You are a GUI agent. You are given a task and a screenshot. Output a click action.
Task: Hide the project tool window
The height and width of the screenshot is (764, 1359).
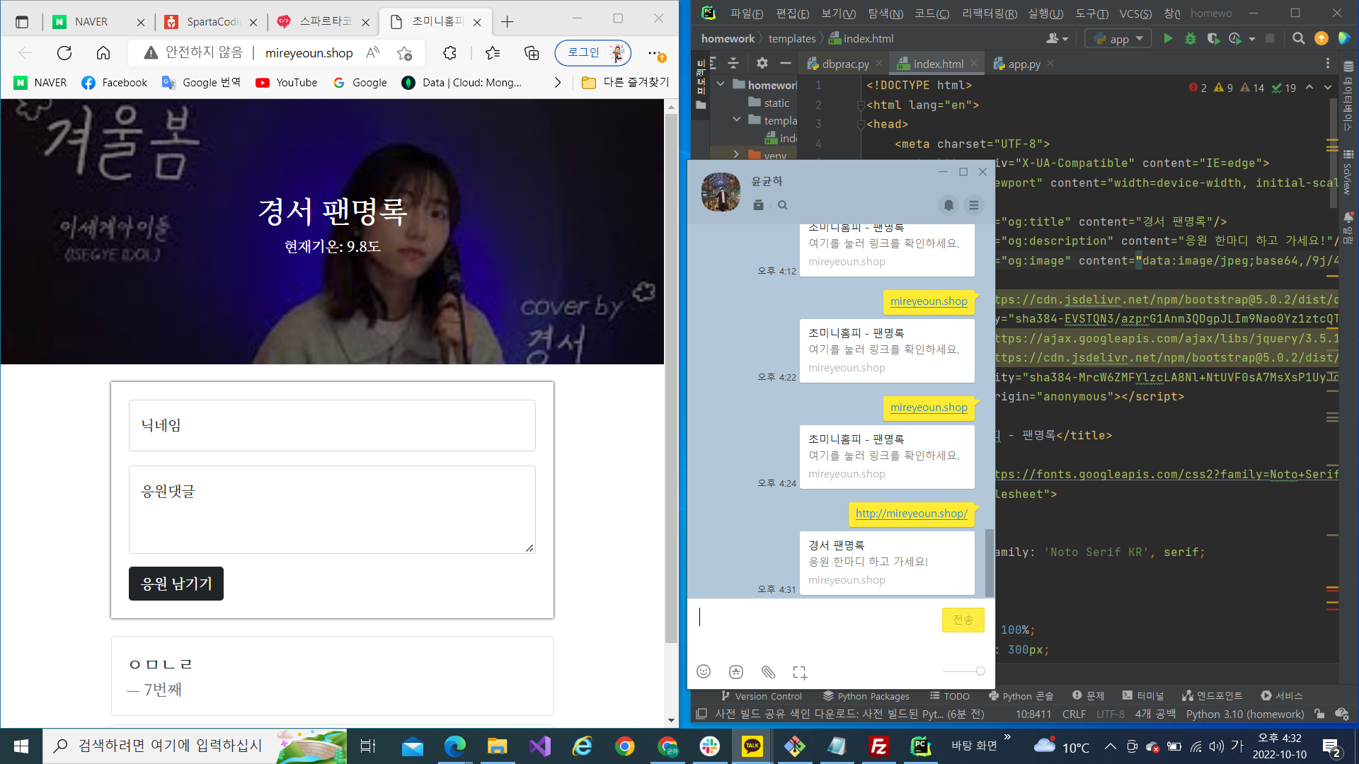pos(785,64)
